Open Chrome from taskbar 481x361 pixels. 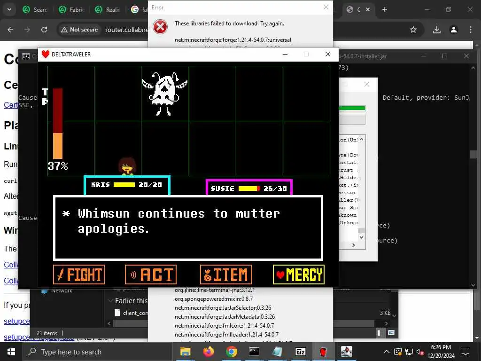tap(231, 352)
